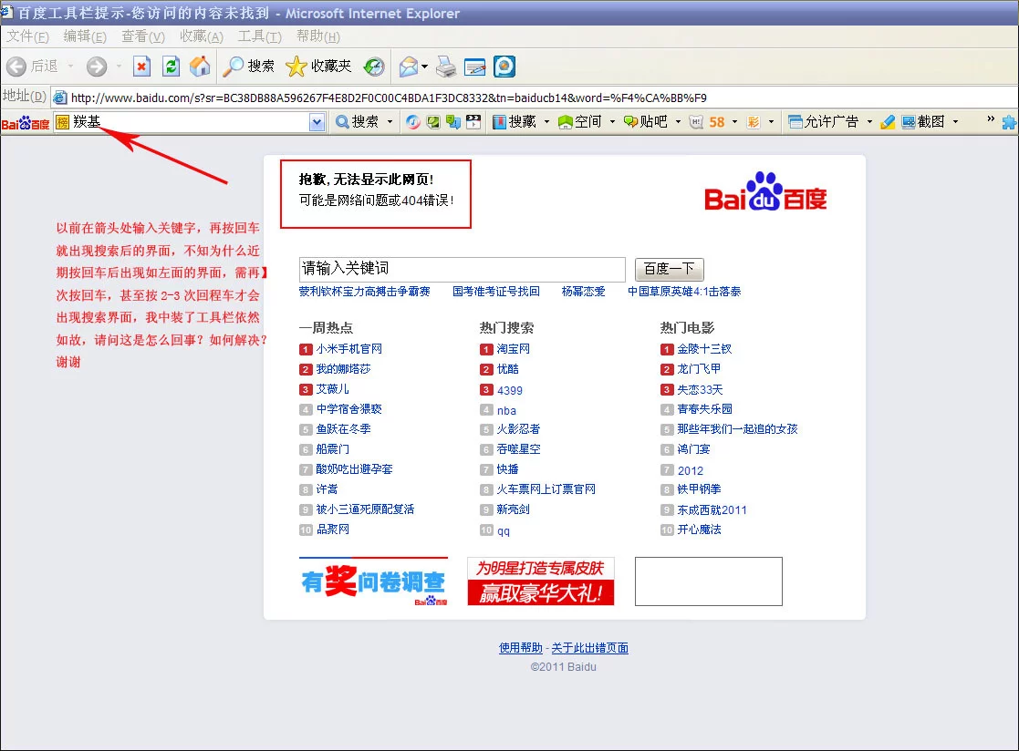Open the 杨幂恋爱 suggestion link
Screen dimensions: 1019x751
click(583, 292)
